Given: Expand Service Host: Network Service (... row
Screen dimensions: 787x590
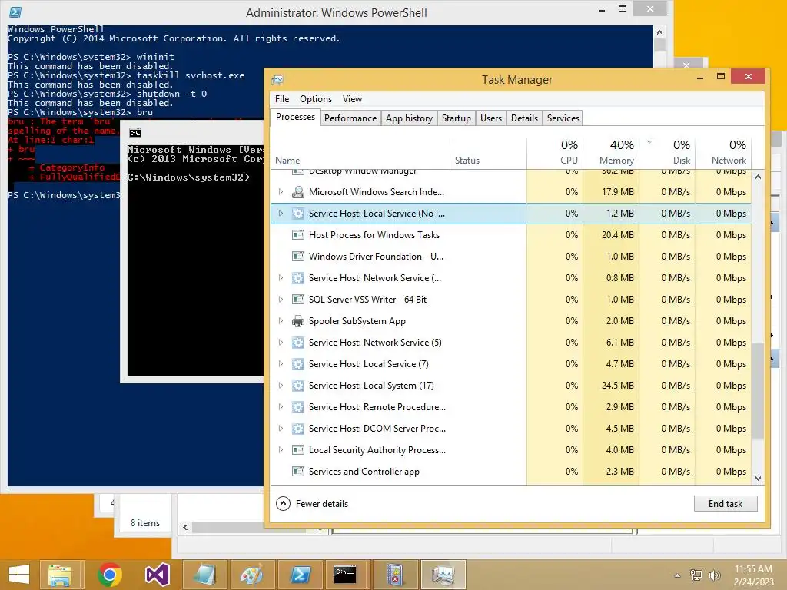Looking at the screenshot, I should [281, 278].
